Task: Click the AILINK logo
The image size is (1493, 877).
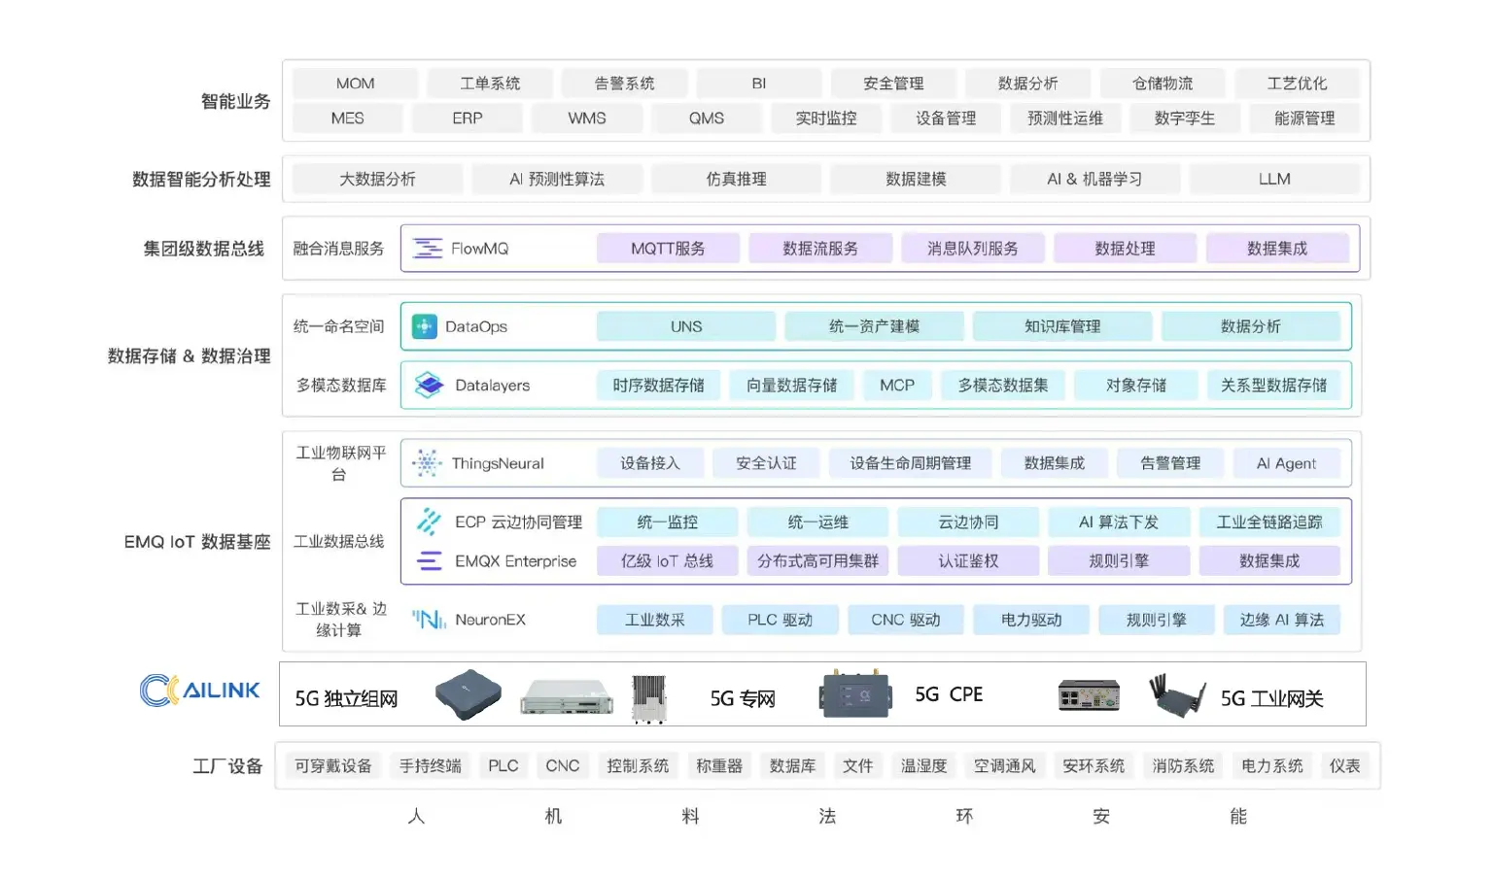Action: tap(200, 691)
